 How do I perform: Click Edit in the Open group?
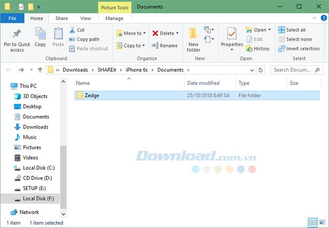pos(254,39)
